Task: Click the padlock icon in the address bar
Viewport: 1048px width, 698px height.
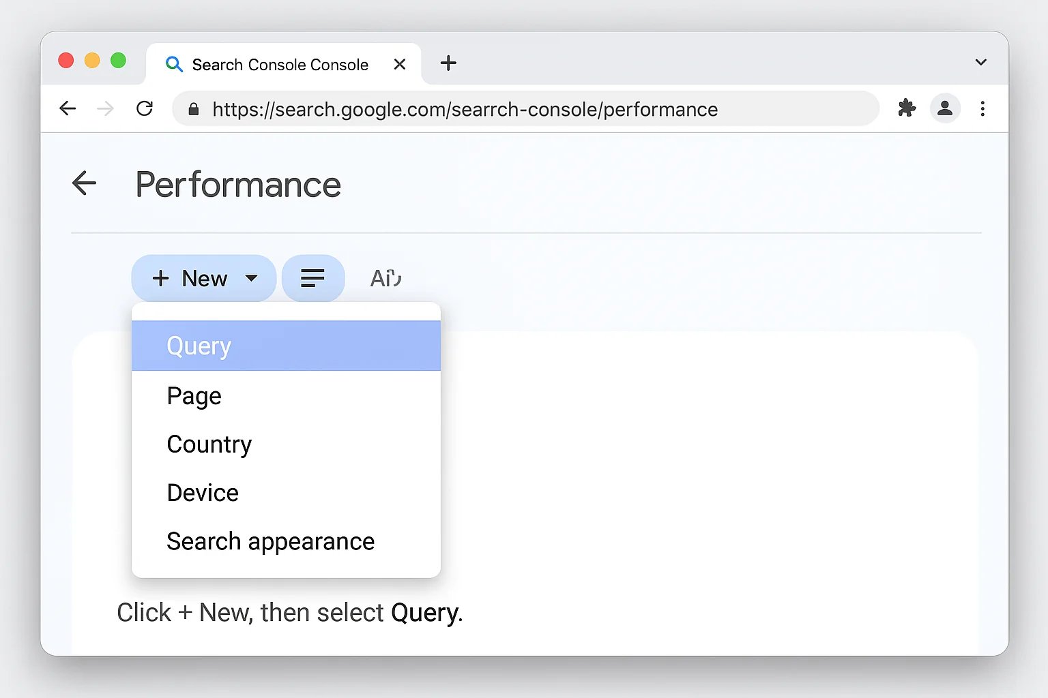Action: (x=192, y=109)
